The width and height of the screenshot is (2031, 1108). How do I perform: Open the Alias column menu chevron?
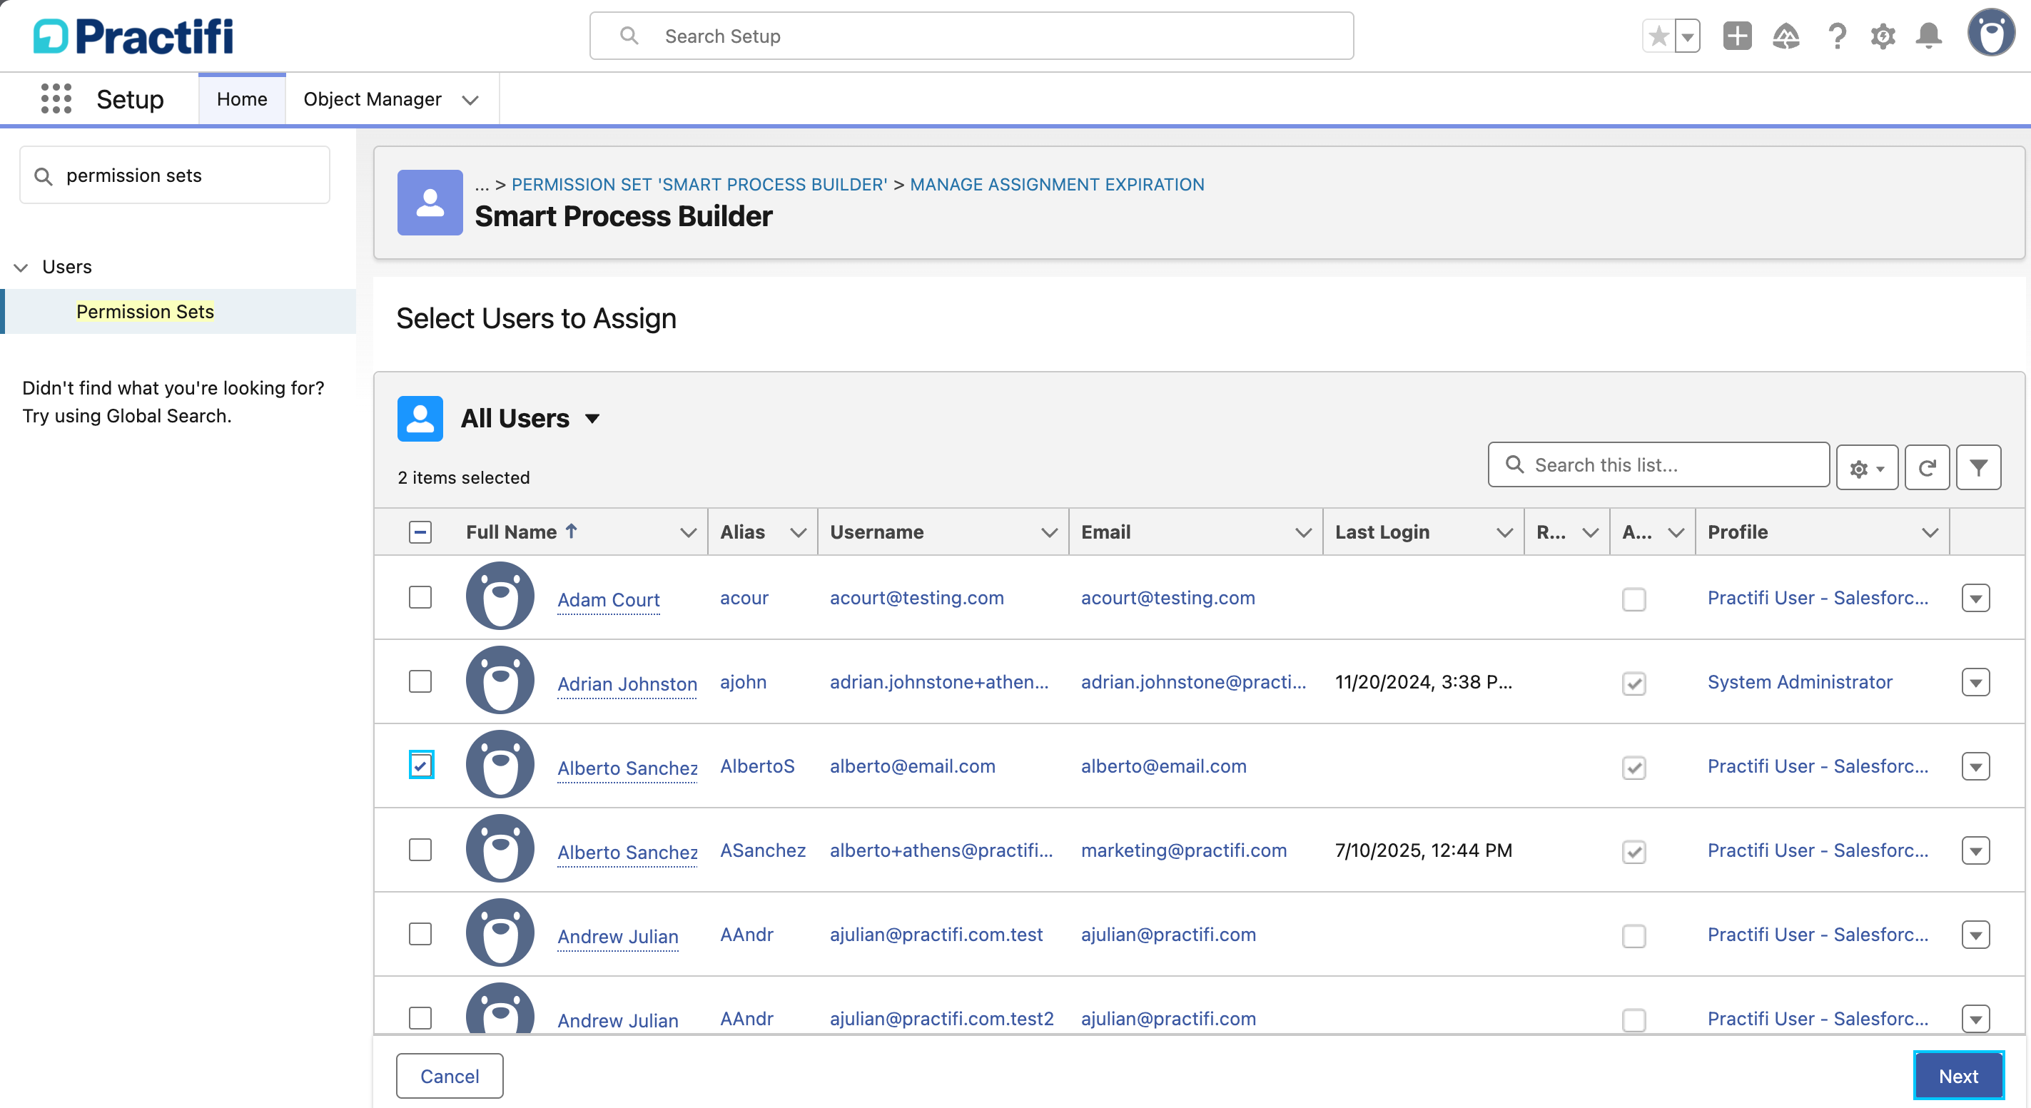coord(798,533)
